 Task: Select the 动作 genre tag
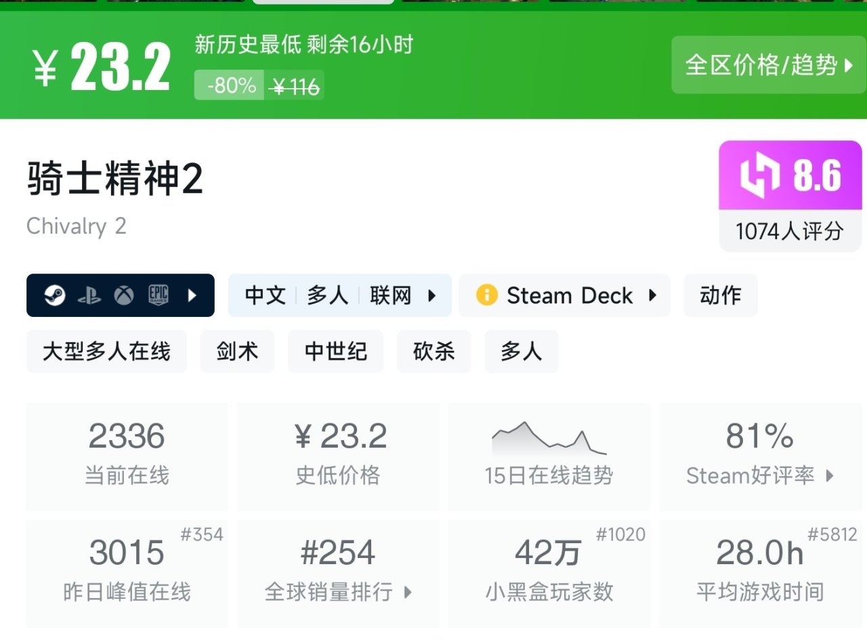(720, 295)
